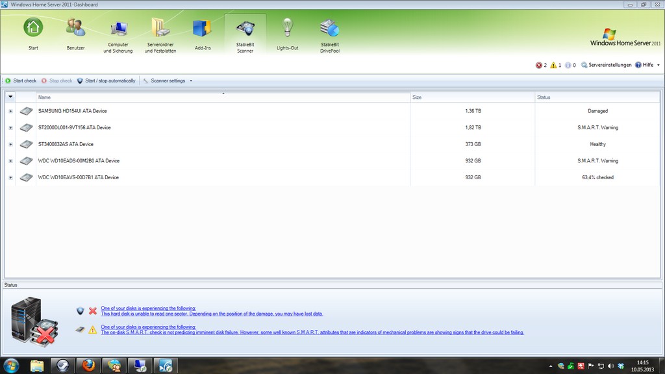The width and height of the screenshot is (665, 374).
Task: Click the critical alerts red icon
Action: click(538, 66)
